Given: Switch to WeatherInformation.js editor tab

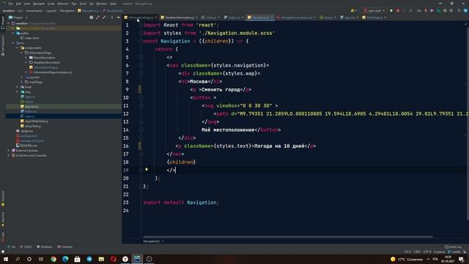Looking at the screenshot, I should coord(179,18).
